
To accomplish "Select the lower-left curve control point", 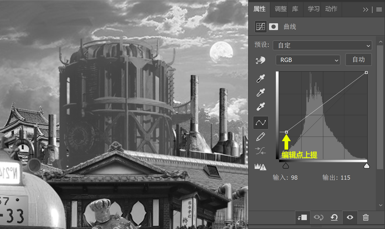I will tap(286, 132).
